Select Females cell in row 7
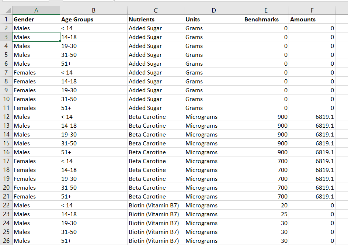 click(36, 72)
